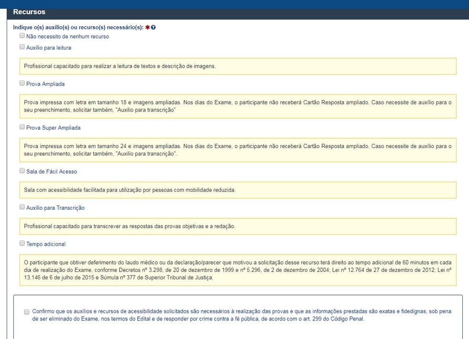Image resolution: width=469 pixels, height=339 pixels.
Task: Click the help question mark icon
Action: pyautogui.click(x=153, y=28)
